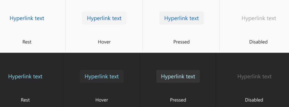Click the light theme Pressed hyperlink text
This screenshot has height=107, width=289.
182,18
